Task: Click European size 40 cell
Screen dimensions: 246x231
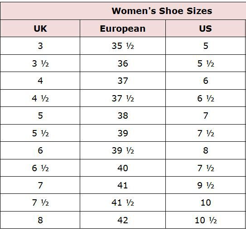Action: click(x=123, y=168)
